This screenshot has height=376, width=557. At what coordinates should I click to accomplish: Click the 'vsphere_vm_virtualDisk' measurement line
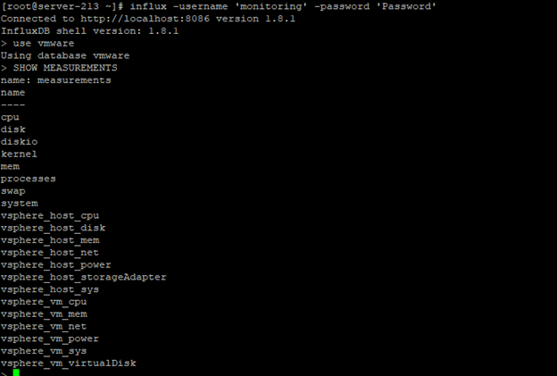68,363
